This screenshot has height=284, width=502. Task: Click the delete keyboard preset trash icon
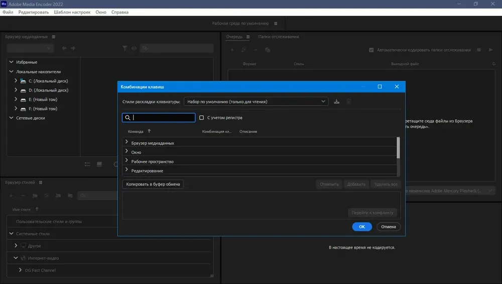tap(349, 102)
